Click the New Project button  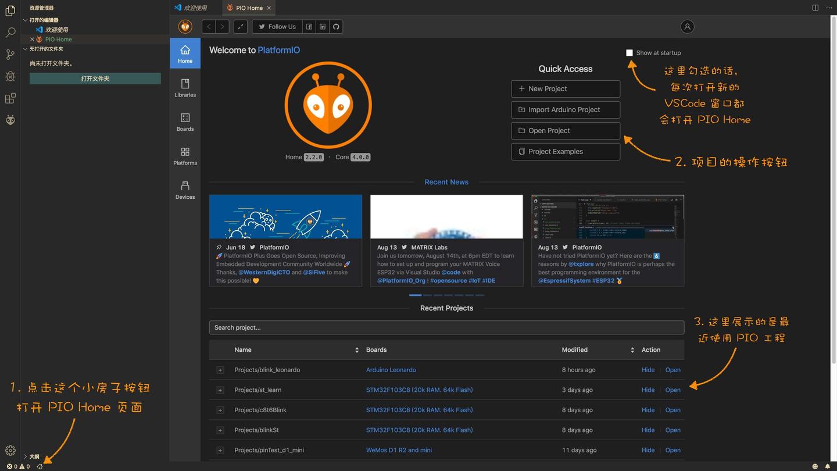click(565, 88)
